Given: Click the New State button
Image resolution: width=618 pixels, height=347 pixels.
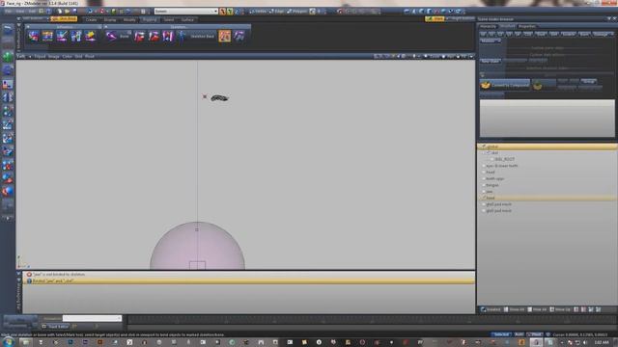Looking at the screenshot, I should click(x=490, y=61).
